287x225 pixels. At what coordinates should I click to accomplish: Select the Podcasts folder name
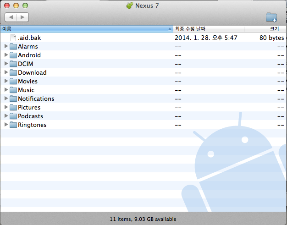point(30,116)
